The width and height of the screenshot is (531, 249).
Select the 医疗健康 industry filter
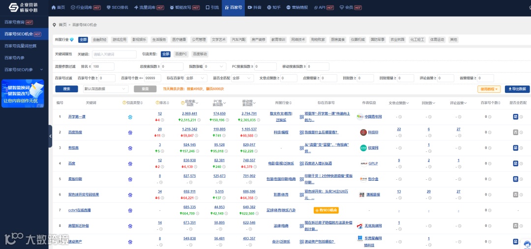click(179, 40)
